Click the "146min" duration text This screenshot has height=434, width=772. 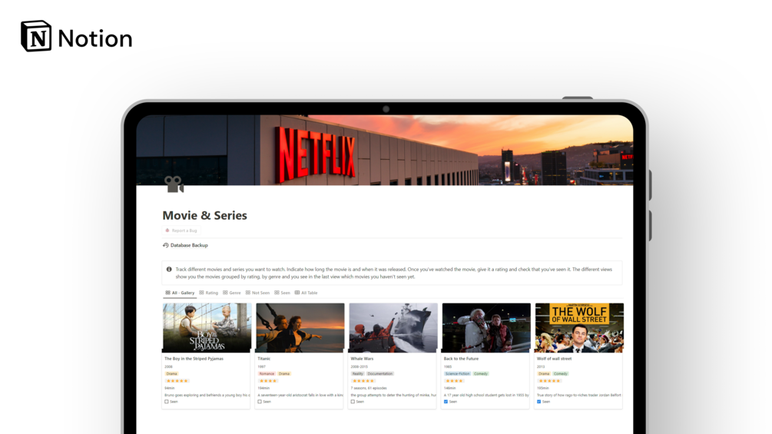[x=449, y=388]
